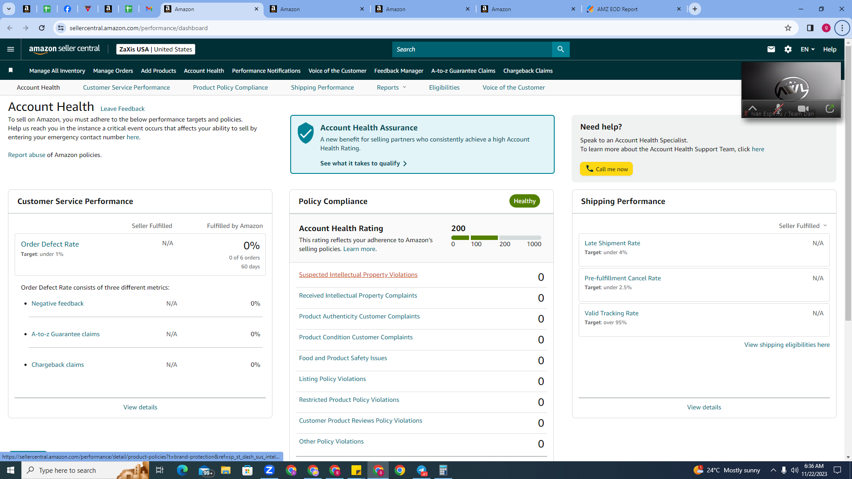Open the Calculator from the taskbar
852x479 pixels.
tap(443, 470)
